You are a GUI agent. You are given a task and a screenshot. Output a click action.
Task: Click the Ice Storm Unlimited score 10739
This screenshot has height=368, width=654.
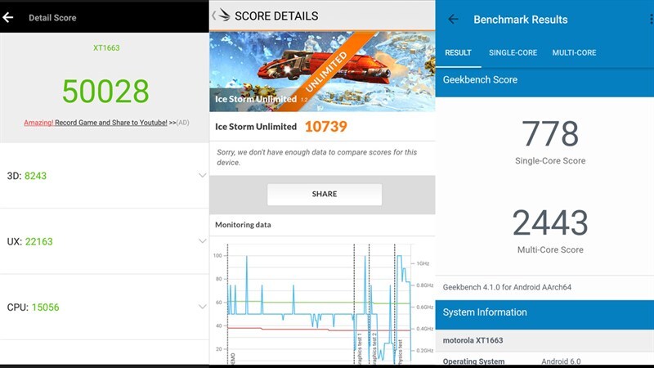coord(325,127)
